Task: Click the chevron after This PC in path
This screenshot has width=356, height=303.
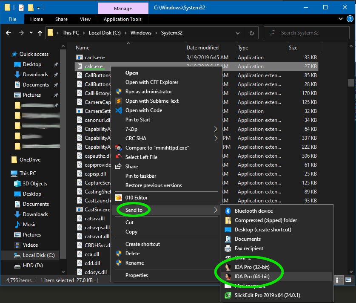Action: [x=84, y=33]
